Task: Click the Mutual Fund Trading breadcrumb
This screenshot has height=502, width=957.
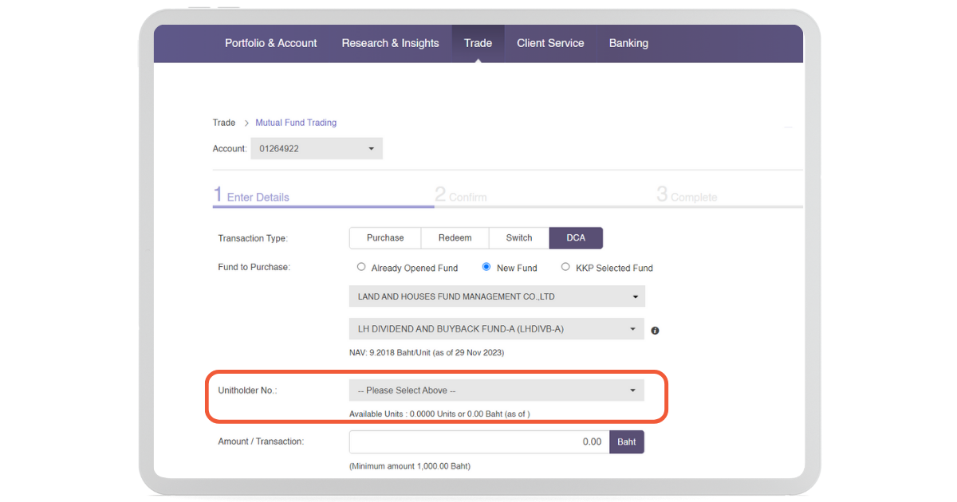Action: [x=296, y=123]
